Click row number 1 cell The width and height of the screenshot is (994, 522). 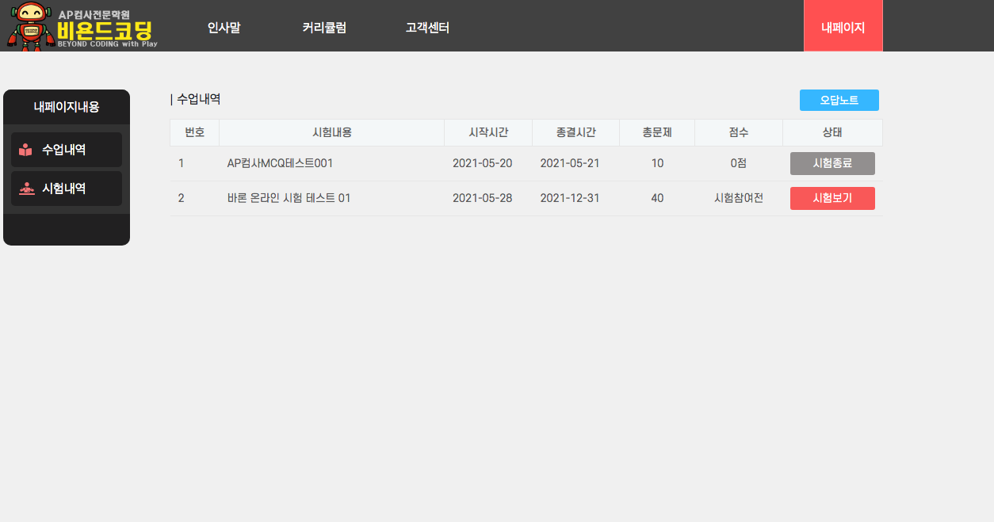tap(182, 163)
